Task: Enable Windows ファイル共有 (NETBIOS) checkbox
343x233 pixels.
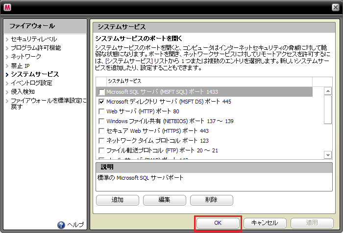Action: coord(101,121)
